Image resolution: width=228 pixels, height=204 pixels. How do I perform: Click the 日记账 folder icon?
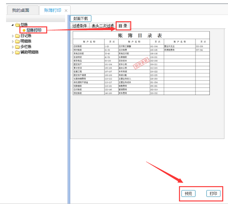pos(17,36)
